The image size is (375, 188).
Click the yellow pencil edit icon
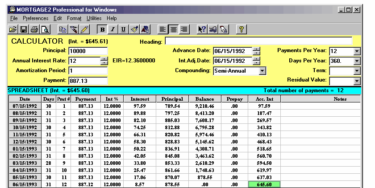84,29
